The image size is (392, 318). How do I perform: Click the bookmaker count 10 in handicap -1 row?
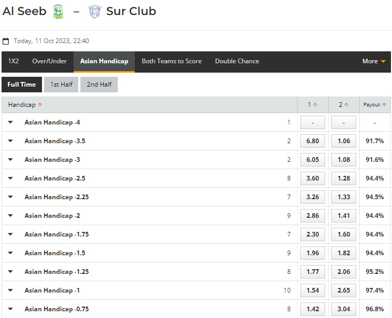(x=287, y=291)
